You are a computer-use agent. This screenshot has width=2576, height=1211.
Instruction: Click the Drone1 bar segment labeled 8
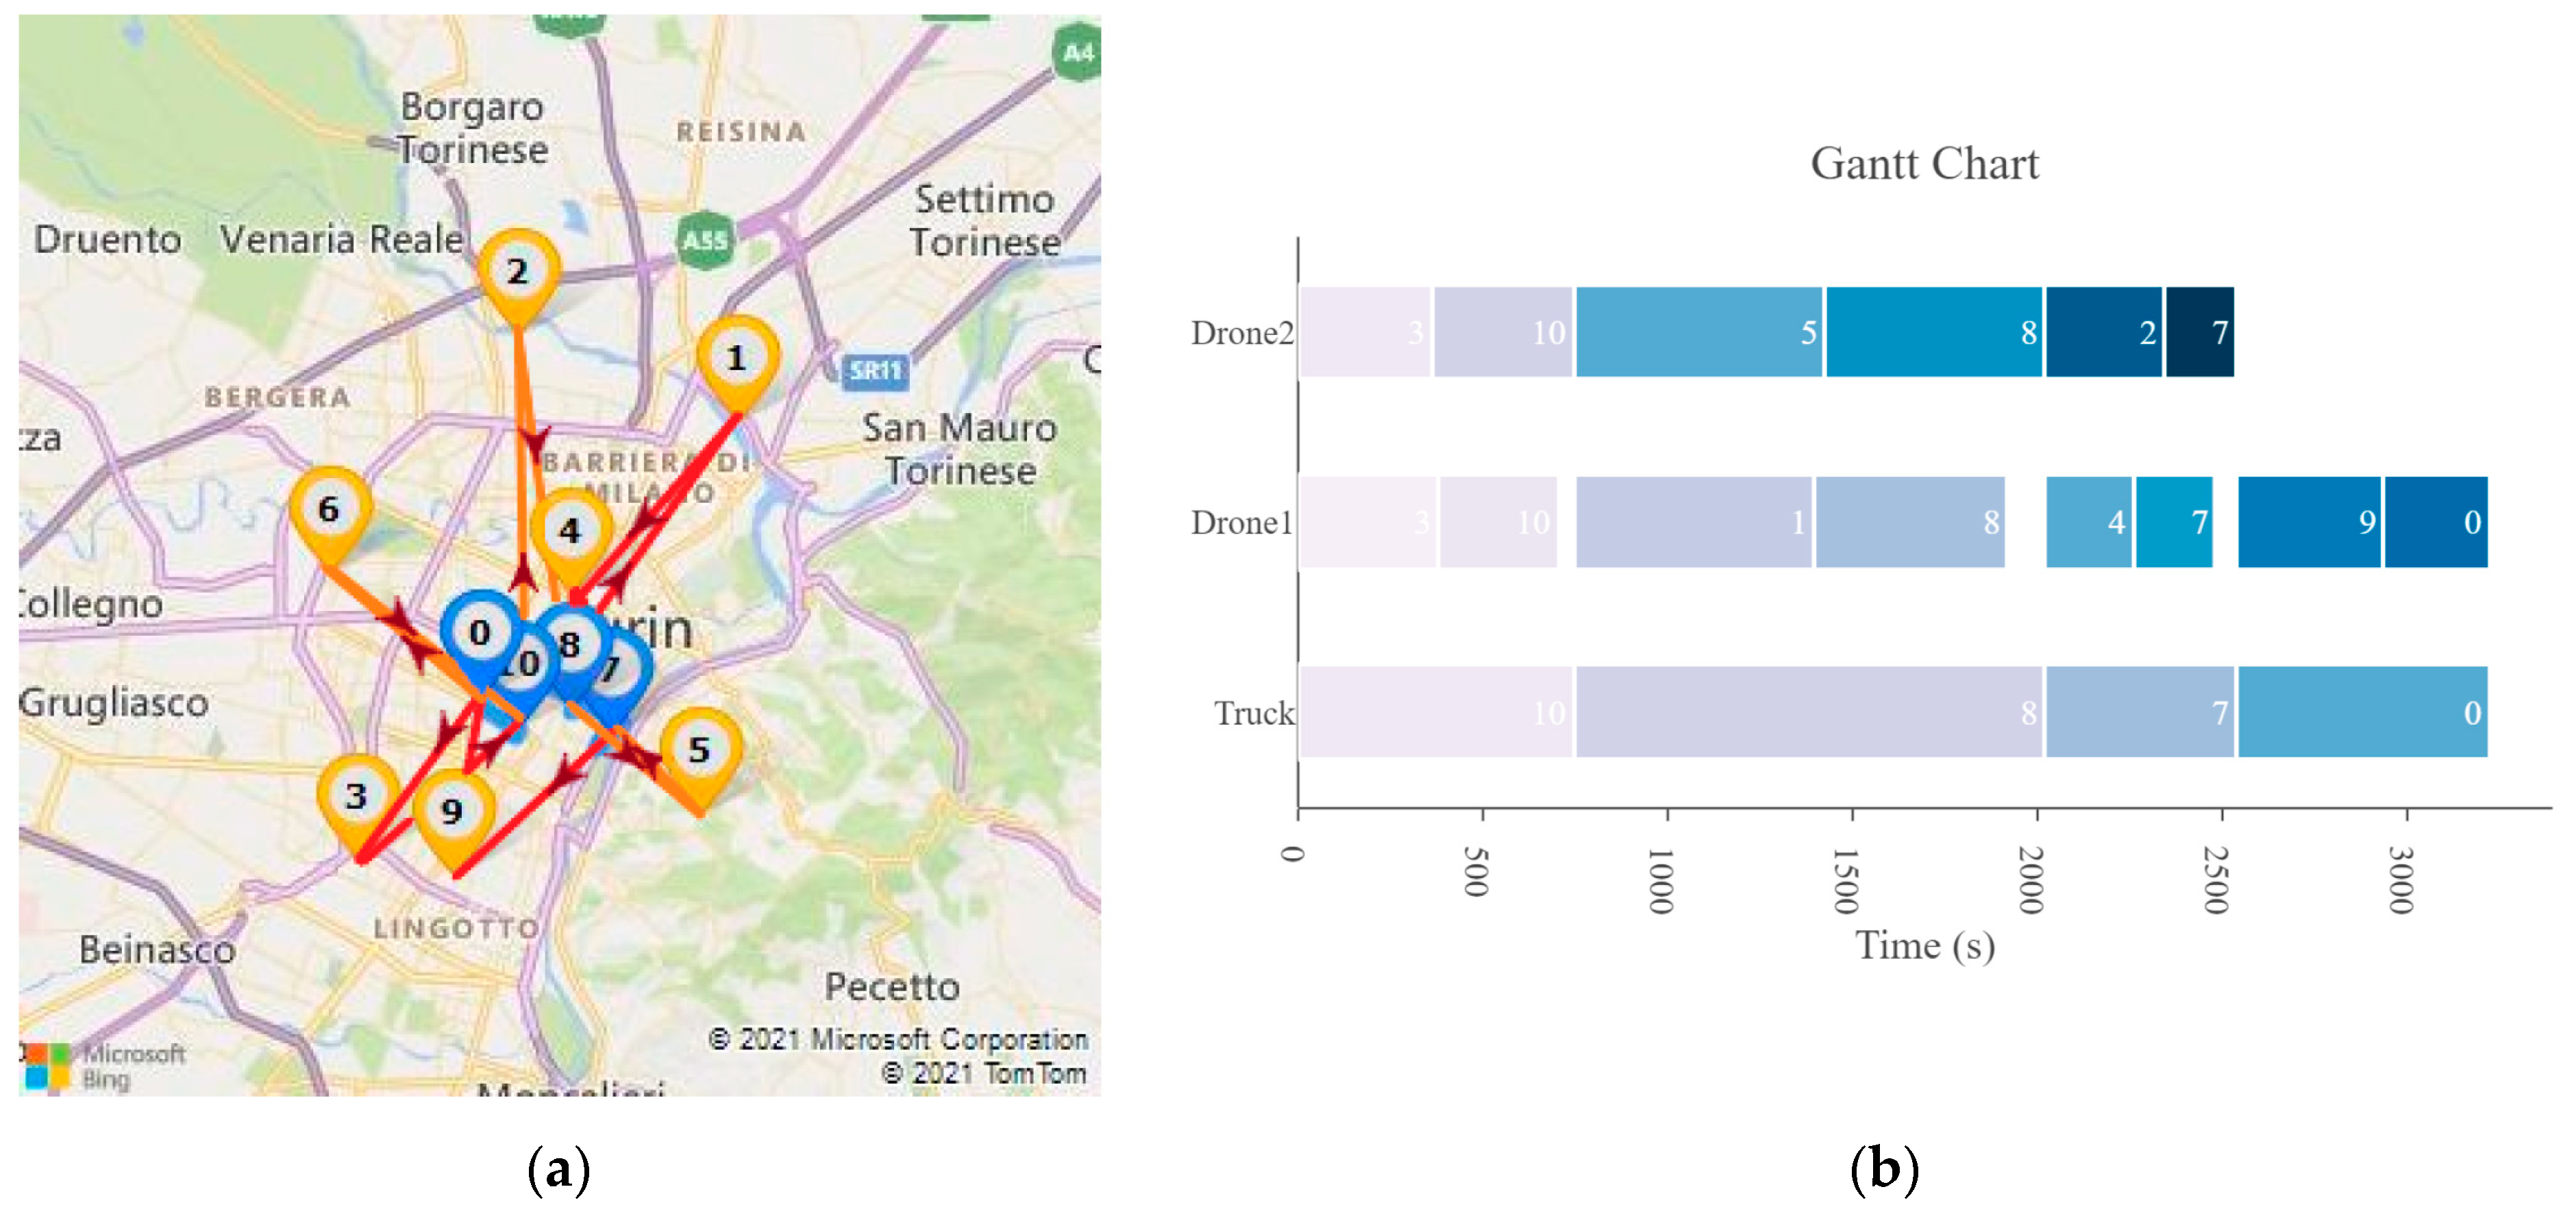1911,522
